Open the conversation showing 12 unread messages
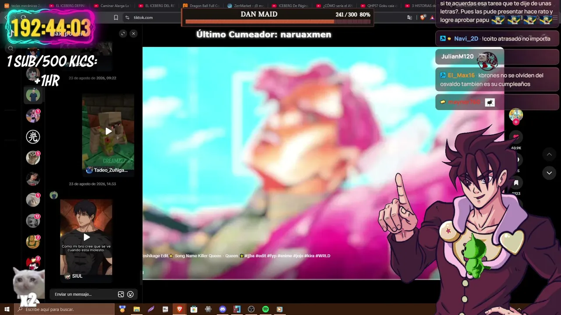 point(33,221)
